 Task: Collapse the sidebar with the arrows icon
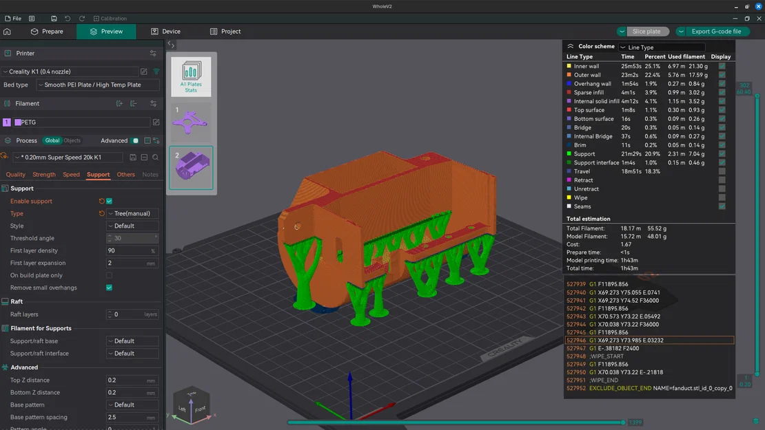tap(171, 44)
